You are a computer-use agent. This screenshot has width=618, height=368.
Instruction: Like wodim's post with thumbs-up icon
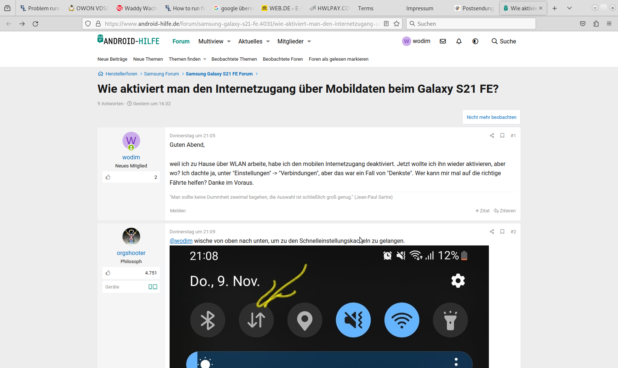108,177
